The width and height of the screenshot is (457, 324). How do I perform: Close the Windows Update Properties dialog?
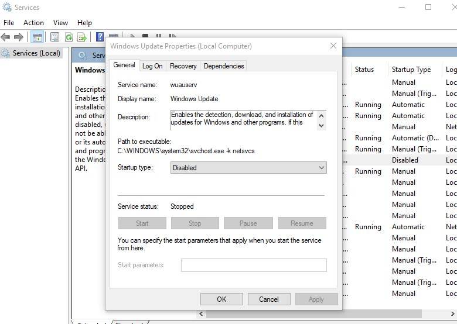click(333, 46)
